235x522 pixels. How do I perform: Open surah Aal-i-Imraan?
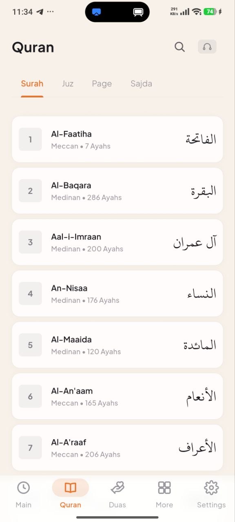[117, 242]
